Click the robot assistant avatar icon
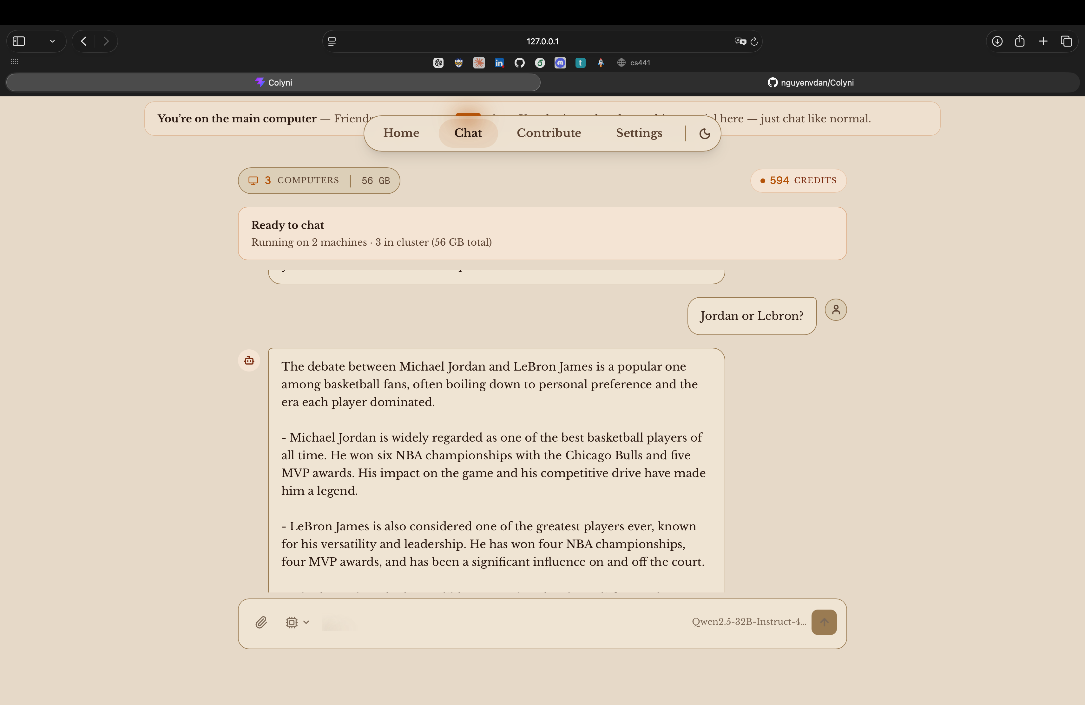The image size is (1085, 705). coord(249,361)
